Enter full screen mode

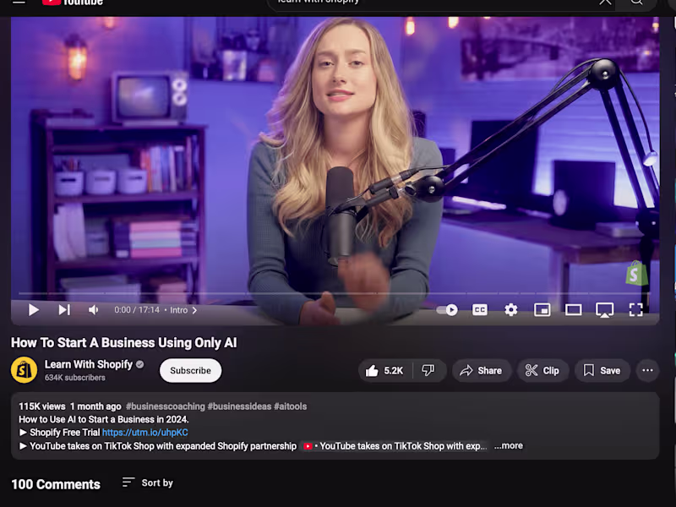click(636, 309)
